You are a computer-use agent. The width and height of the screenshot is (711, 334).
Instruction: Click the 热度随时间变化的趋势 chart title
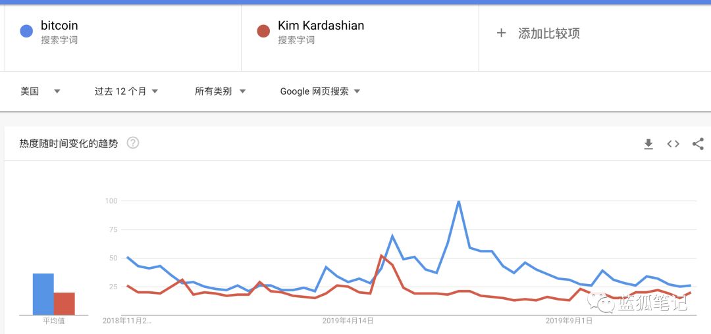click(x=68, y=143)
